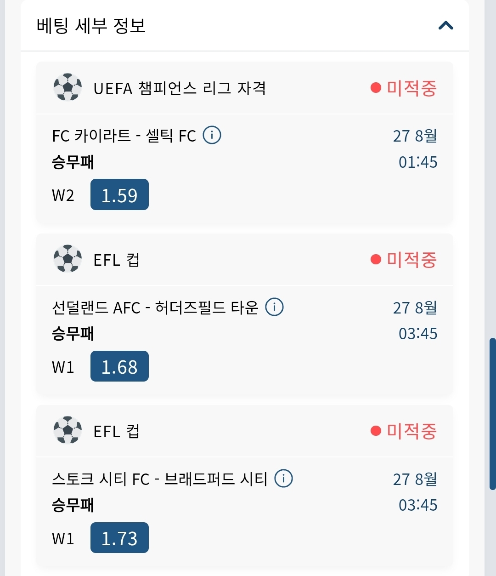The image size is (496, 576).
Task: Click the vertical scrollbar thumb on right edge
Action: [x=492, y=414]
